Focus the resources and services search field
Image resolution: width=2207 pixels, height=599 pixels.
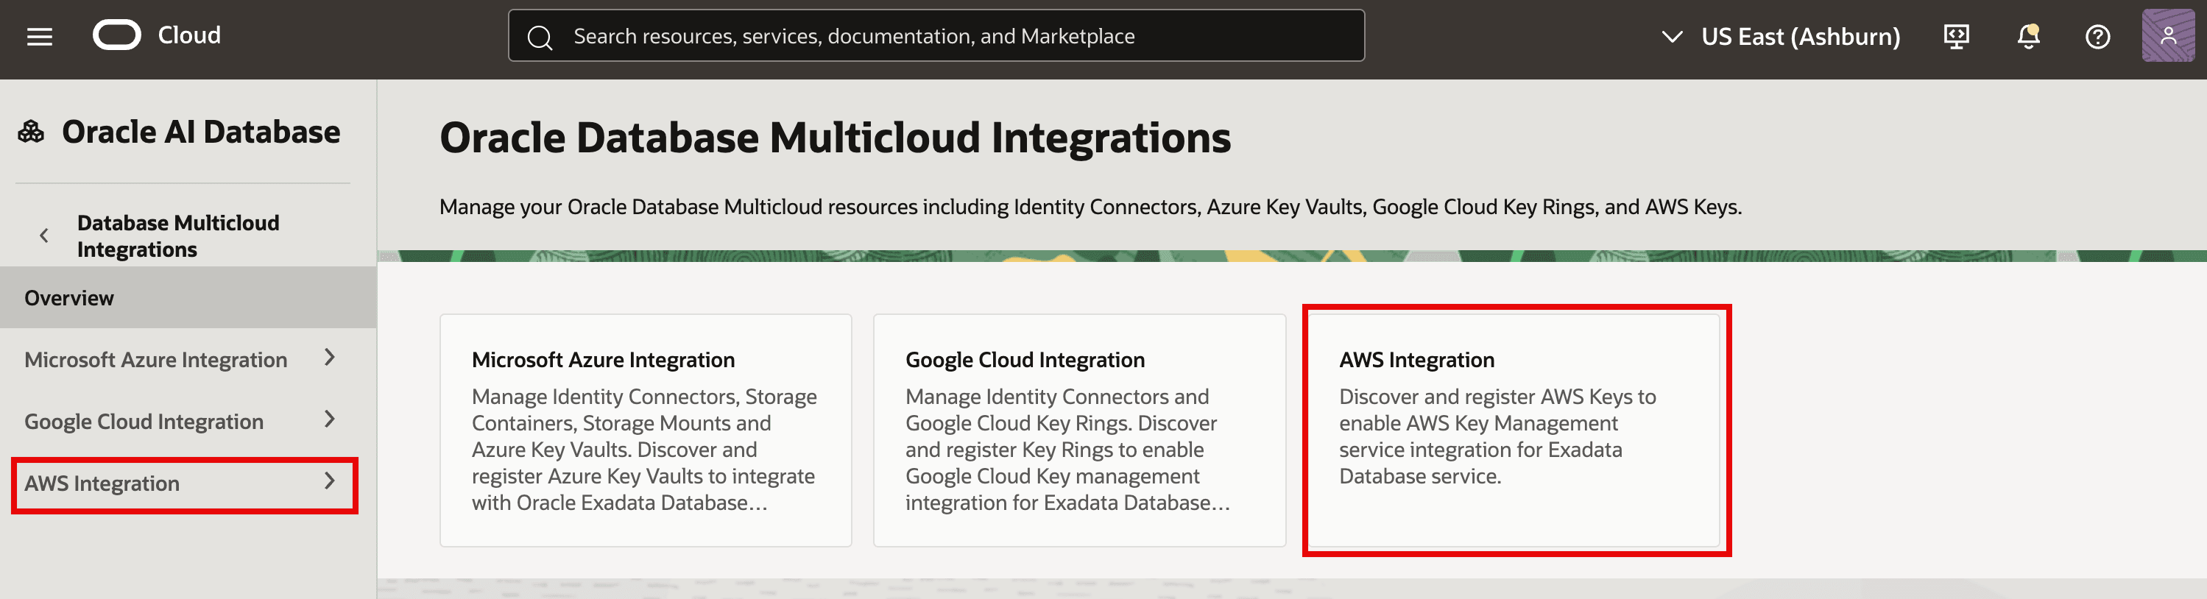(x=936, y=36)
